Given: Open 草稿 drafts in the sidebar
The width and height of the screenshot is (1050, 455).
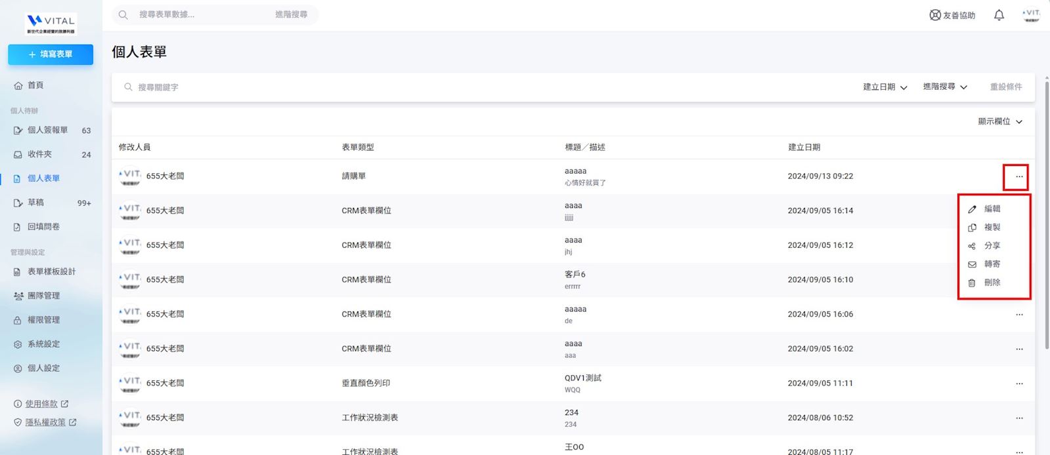Looking at the screenshot, I should (35, 203).
